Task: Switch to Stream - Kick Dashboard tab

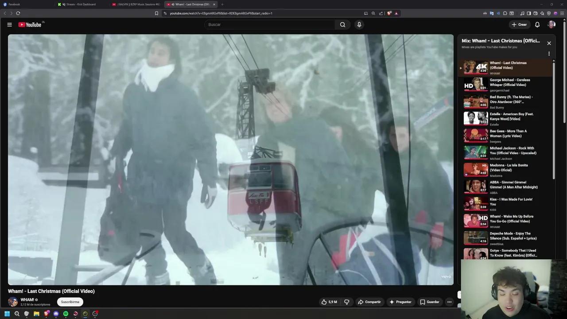Action: pyautogui.click(x=82, y=4)
